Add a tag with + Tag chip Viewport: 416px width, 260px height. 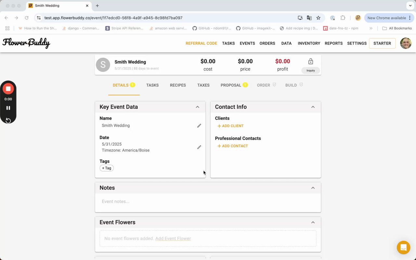click(x=107, y=168)
